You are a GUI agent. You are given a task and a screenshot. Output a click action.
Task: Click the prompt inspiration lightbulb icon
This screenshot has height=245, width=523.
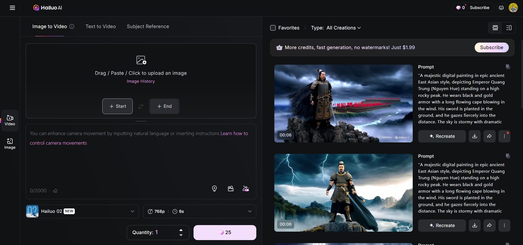pyautogui.click(x=214, y=189)
